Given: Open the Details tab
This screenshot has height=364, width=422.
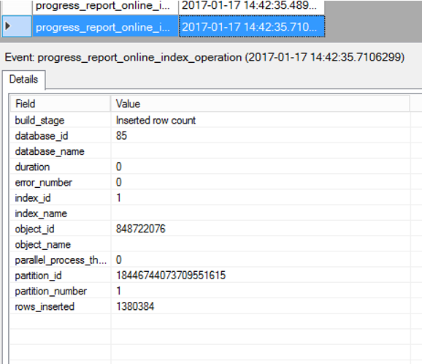Looking at the screenshot, I should point(23,80).
